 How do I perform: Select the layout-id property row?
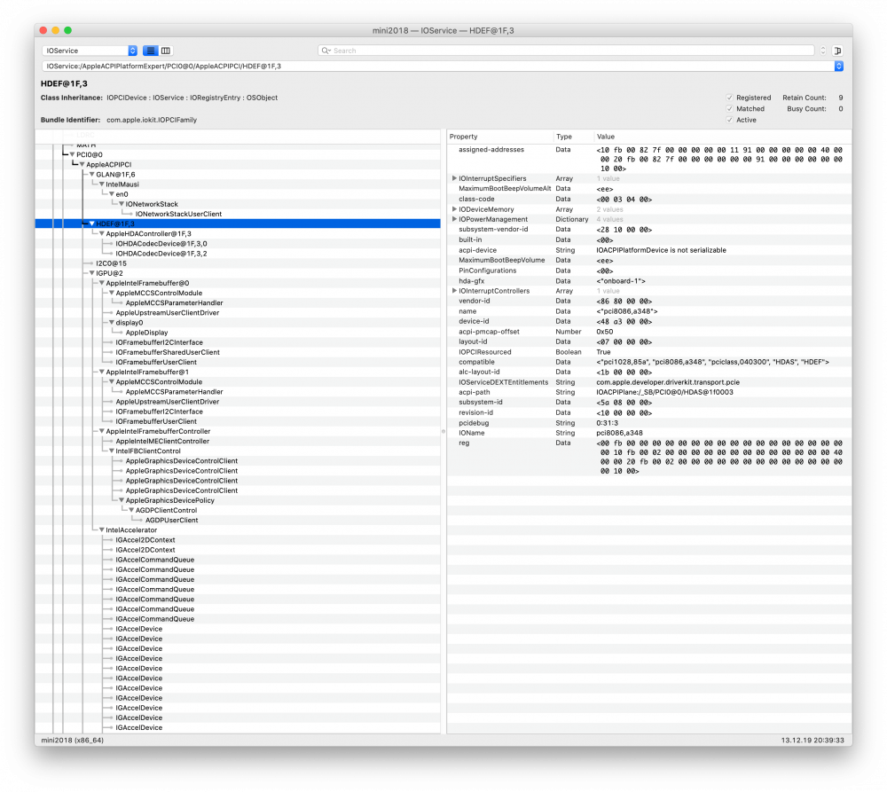point(649,341)
